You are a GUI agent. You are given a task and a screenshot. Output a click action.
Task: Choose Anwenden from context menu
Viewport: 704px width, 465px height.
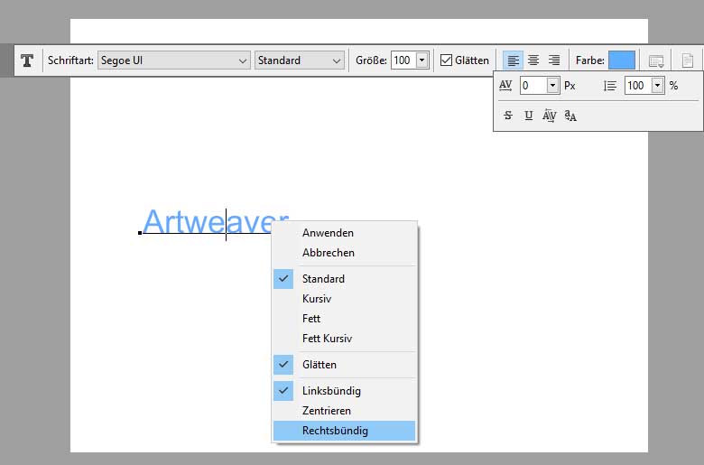tap(344, 233)
